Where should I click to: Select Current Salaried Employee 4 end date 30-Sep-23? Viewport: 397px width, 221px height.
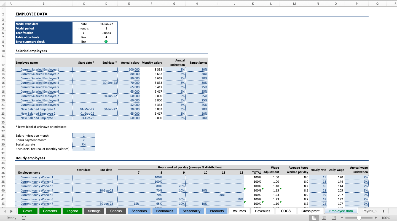point(106,83)
